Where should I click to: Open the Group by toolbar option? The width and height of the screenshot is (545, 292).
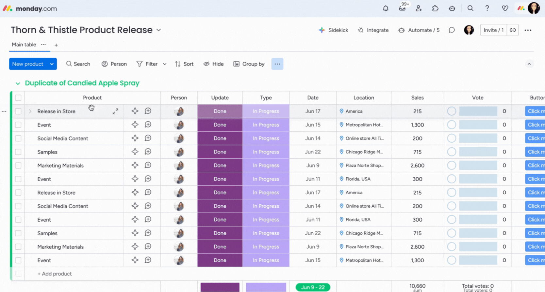pyautogui.click(x=249, y=64)
